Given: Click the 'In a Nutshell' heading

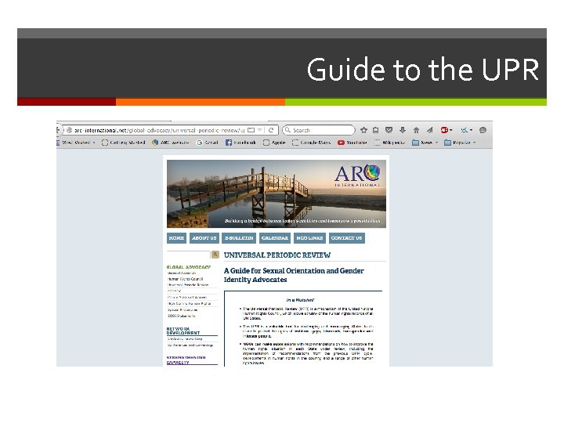Looking at the screenshot, I should coord(300,299).
